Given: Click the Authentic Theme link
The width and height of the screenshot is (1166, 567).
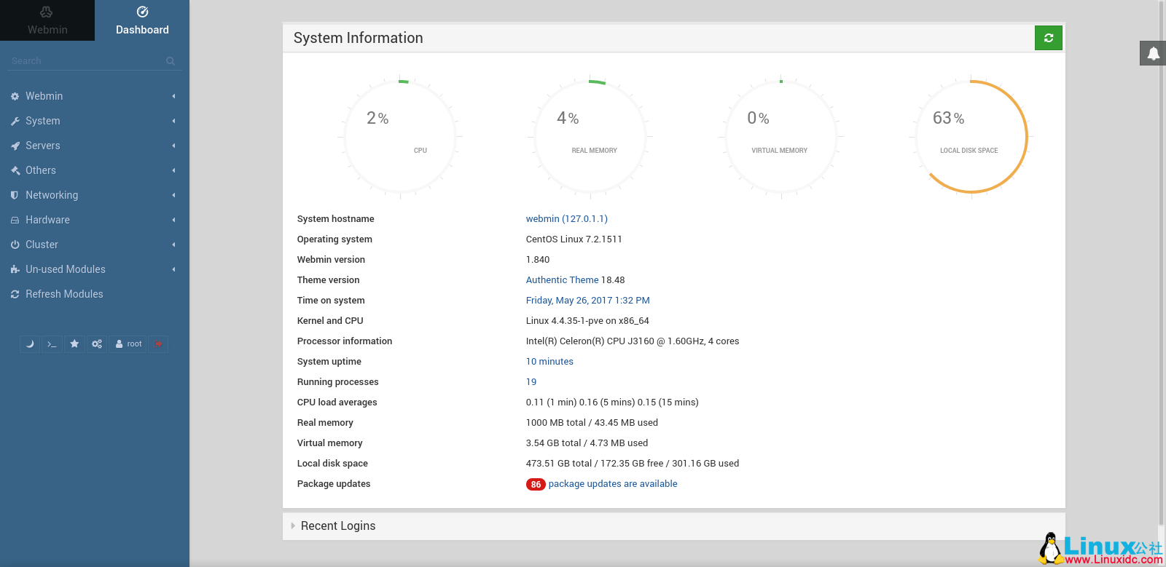Looking at the screenshot, I should [x=562, y=280].
